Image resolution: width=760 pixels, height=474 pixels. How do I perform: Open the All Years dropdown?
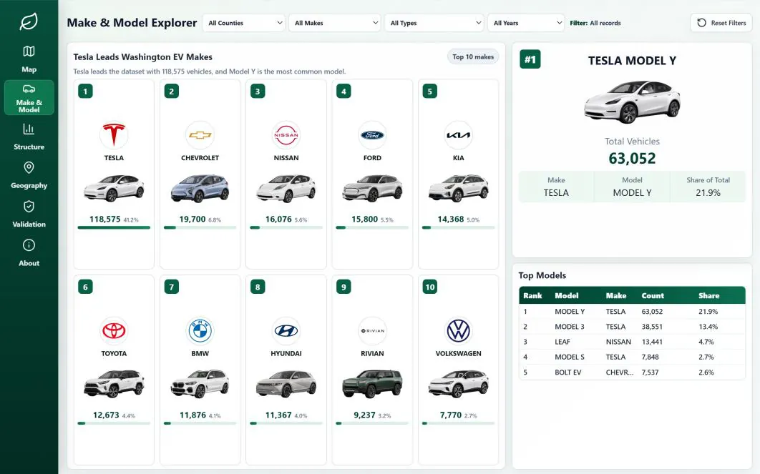pyautogui.click(x=526, y=23)
